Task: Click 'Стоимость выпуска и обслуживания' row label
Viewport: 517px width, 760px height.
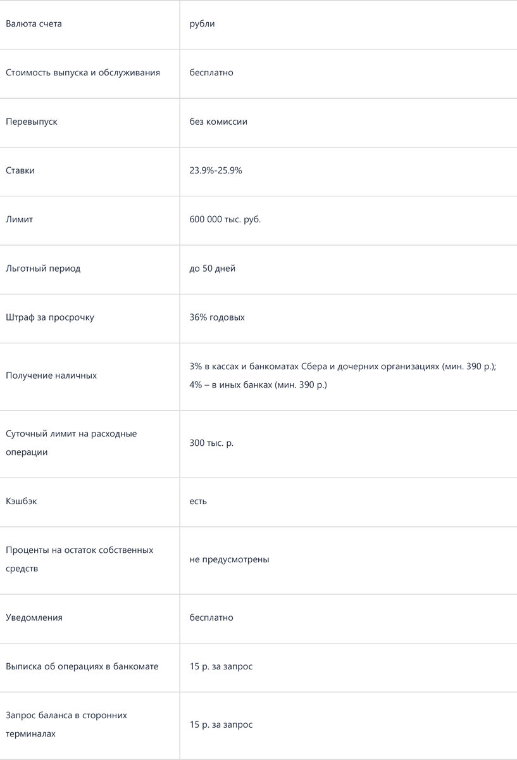Action: pos(83,73)
